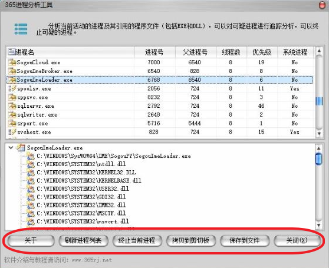Click the module tree scrollbar thumb
329x268 pixels.
click(319, 159)
